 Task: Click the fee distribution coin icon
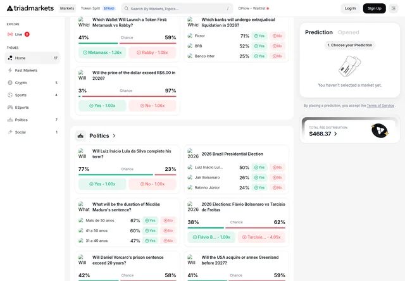pyautogui.click(x=380, y=130)
